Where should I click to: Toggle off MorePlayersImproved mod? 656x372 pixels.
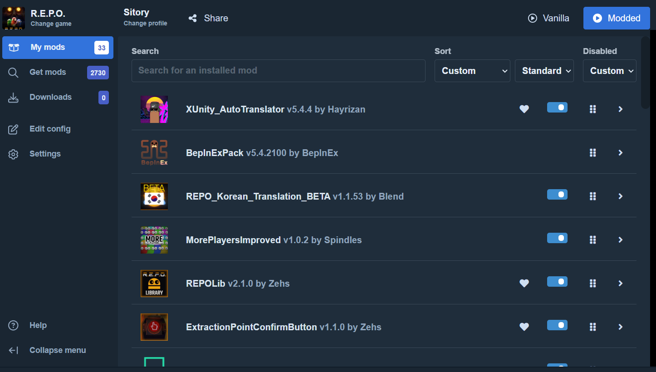coord(557,238)
